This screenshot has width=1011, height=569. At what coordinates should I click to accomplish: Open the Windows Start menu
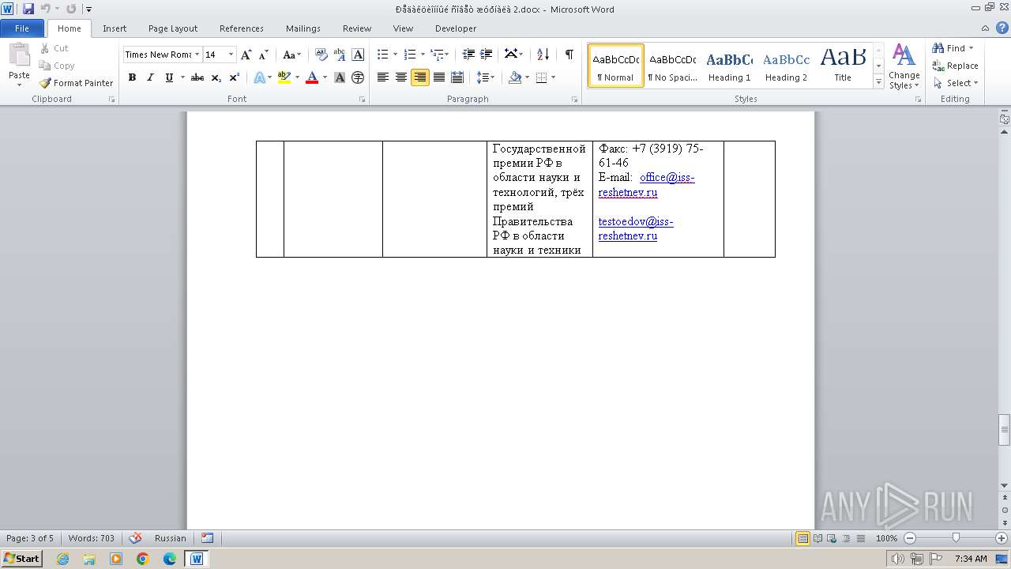(x=22, y=558)
